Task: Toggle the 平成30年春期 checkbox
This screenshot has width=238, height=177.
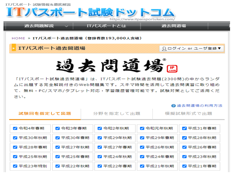Action: pyautogui.click(x=58, y=138)
